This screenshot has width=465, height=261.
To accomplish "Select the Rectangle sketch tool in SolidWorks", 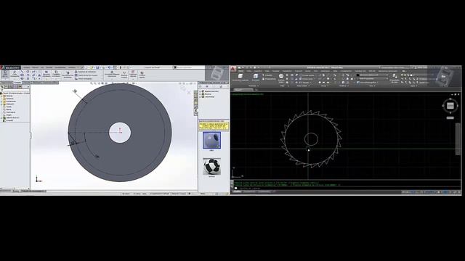I will click(23, 75).
